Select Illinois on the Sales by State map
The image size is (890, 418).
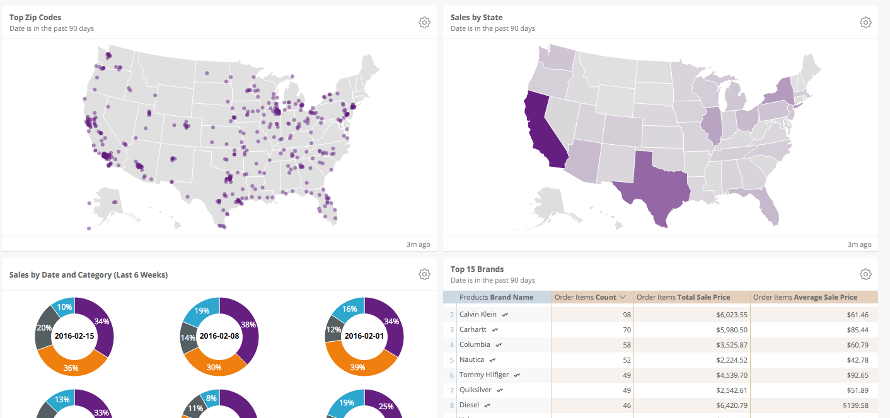(712, 127)
